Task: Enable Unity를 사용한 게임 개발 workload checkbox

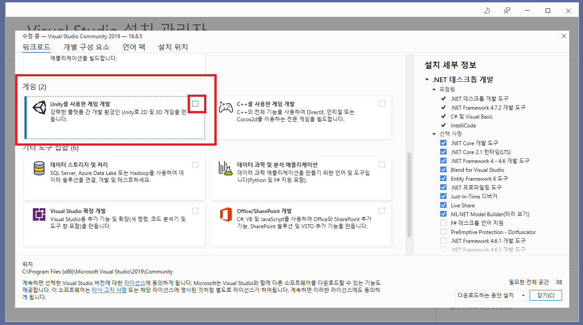Action: tap(195, 103)
